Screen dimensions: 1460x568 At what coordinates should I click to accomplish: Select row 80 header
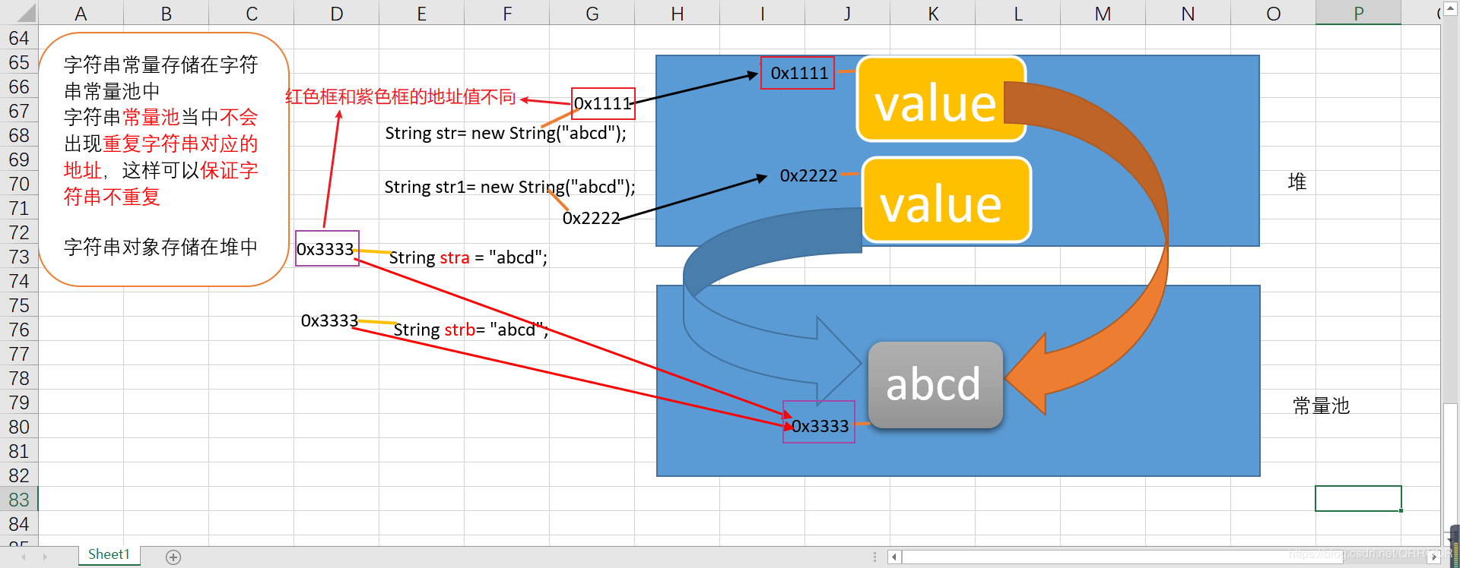(x=19, y=427)
